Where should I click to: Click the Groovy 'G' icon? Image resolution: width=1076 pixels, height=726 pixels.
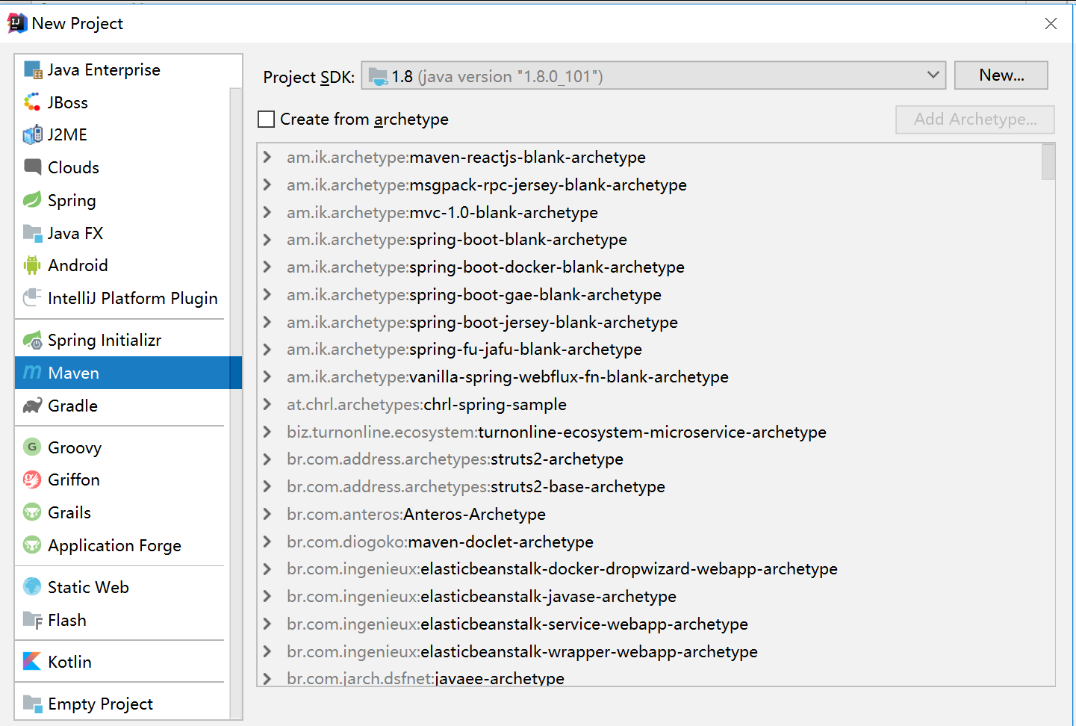tap(33, 447)
